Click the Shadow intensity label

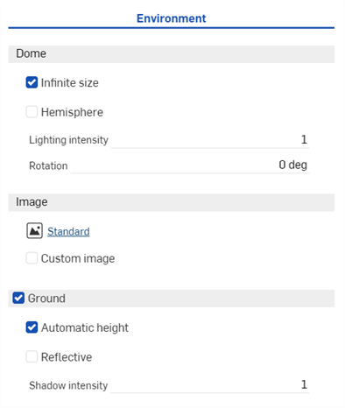(68, 385)
